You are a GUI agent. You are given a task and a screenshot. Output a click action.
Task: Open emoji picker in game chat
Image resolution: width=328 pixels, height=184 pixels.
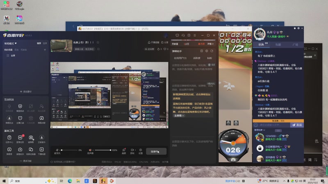coord(256,125)
